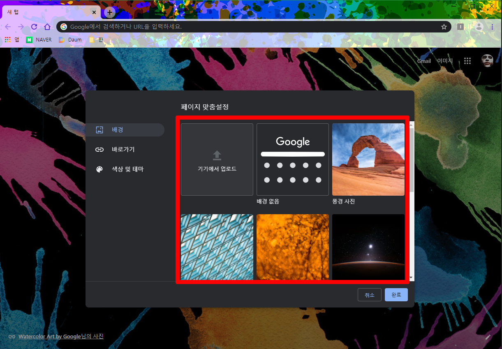Click the Google icon in address bar
502x349 pixels.
64,27
